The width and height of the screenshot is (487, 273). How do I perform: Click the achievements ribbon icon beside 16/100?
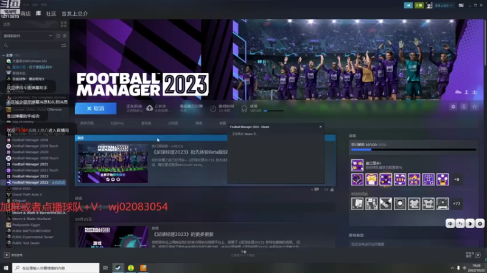click(244, 109)
